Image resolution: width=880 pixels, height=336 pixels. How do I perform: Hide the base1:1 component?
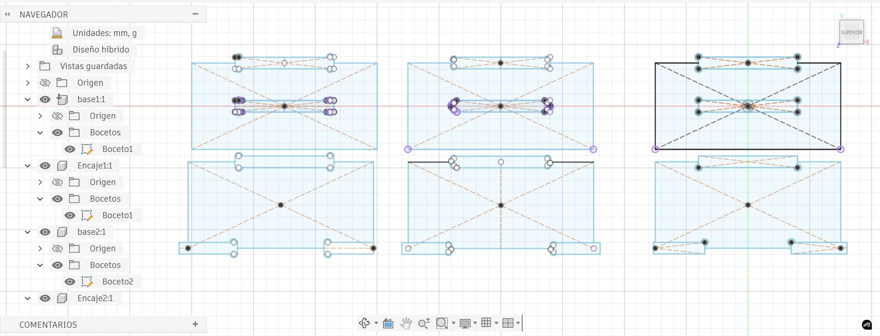point(45,99)
